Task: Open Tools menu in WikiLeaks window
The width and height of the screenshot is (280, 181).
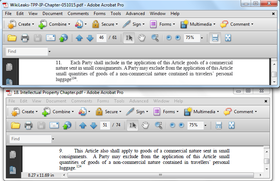Action: coord(116,14)
